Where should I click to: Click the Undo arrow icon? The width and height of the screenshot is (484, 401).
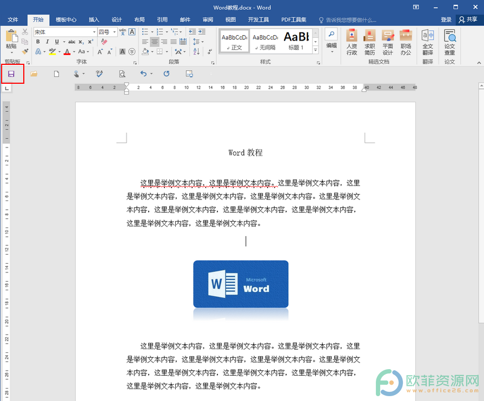(143, 73)
